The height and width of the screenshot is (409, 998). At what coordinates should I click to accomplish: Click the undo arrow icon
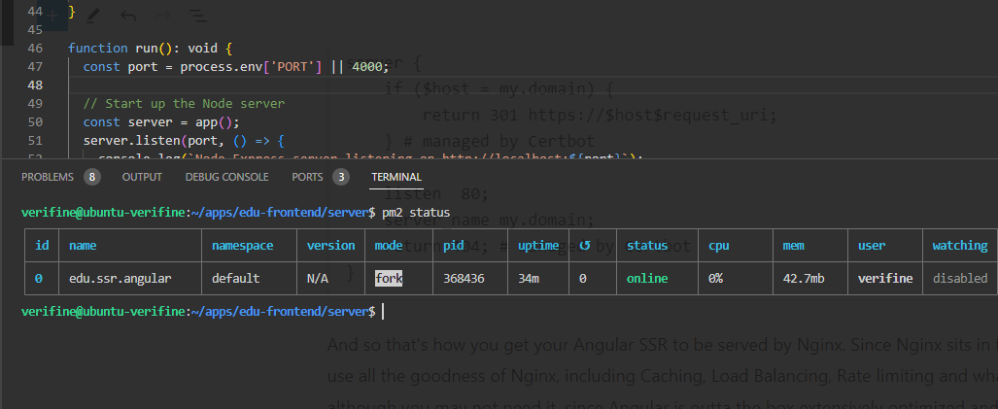pyautogui.click(x=127, y=17)
